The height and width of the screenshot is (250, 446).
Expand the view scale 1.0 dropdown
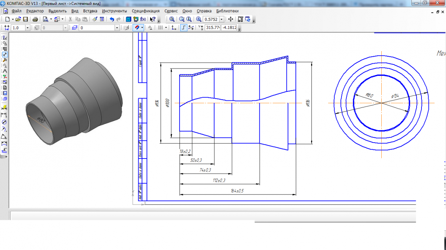click(x=28, y=28)
